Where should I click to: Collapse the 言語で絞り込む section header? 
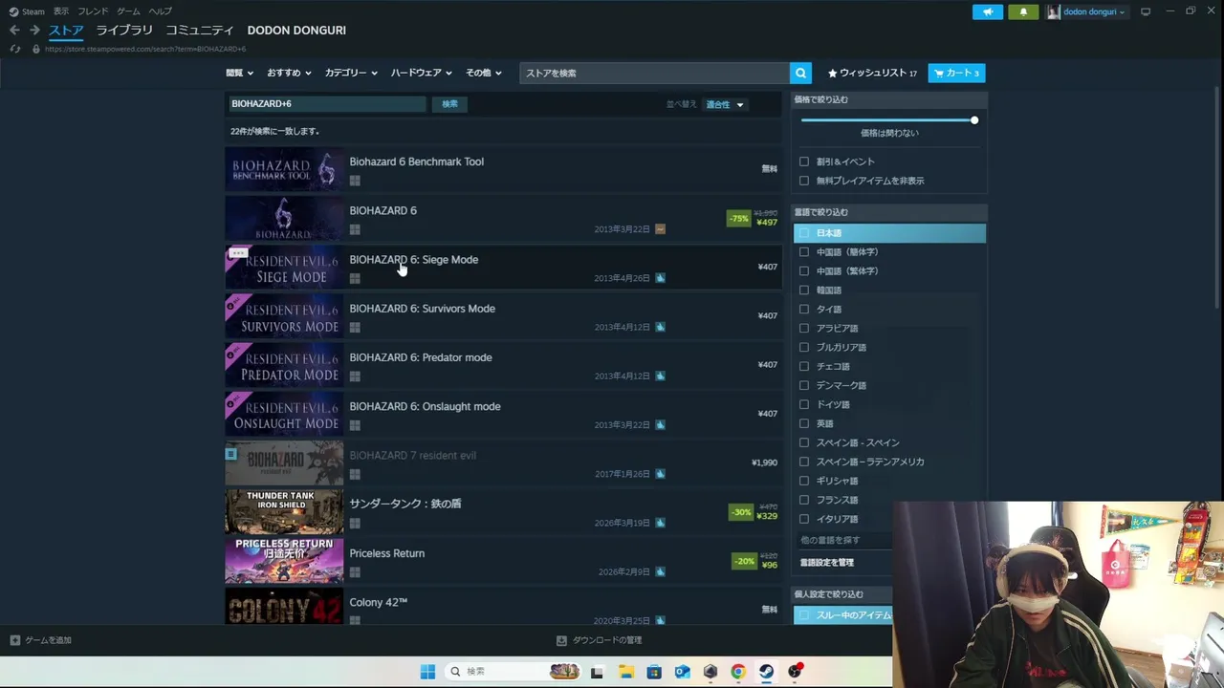tap(888, 212)
